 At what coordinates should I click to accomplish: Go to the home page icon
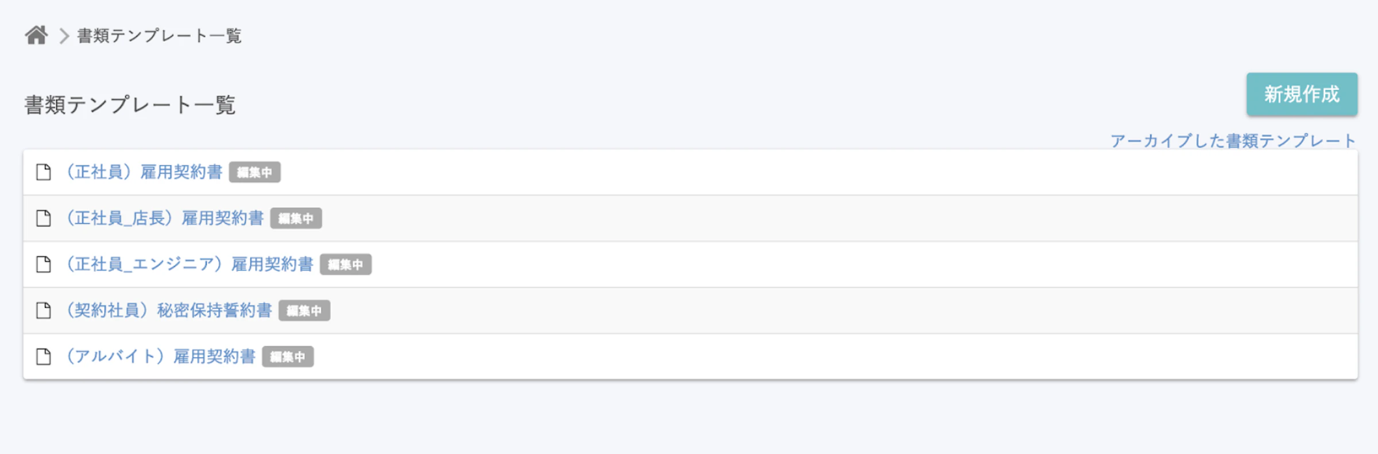[36, 36]
